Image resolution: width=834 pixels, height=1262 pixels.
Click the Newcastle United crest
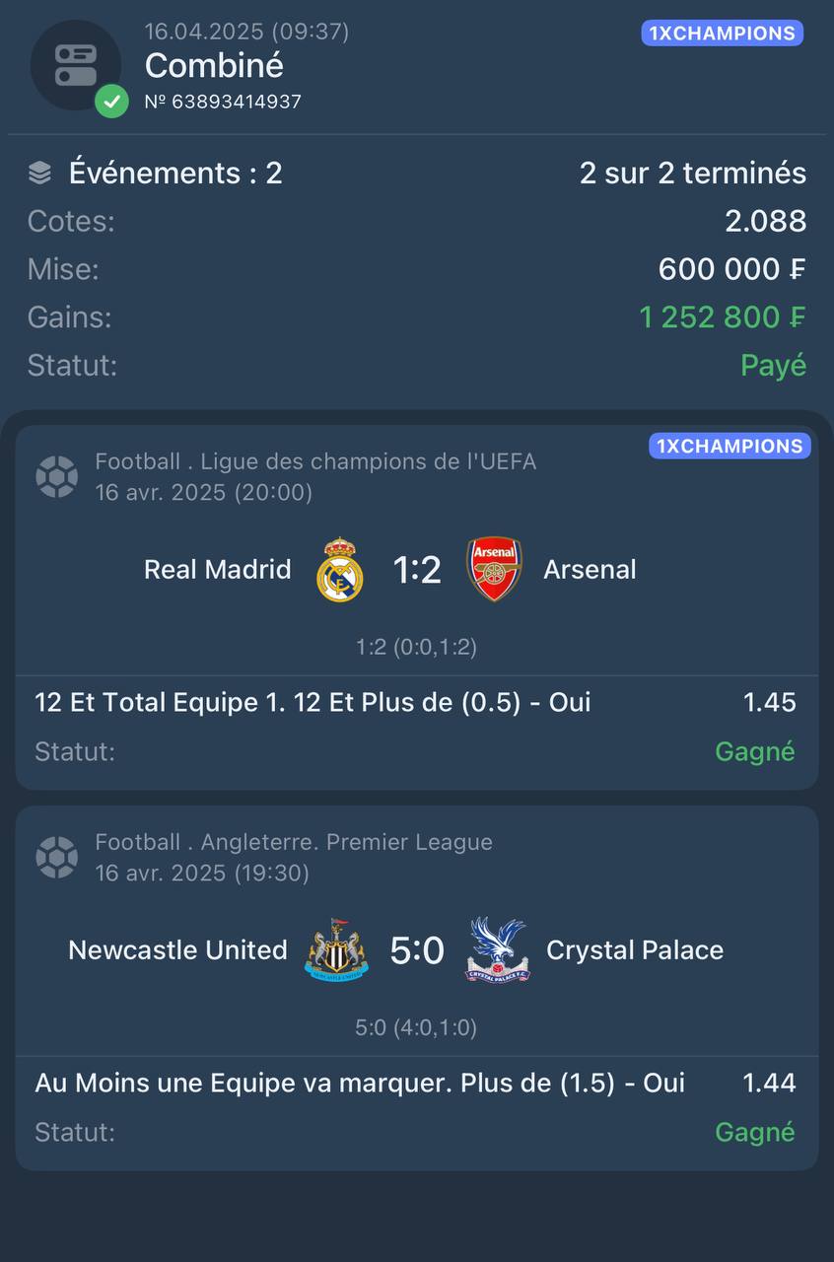[337, 949]
